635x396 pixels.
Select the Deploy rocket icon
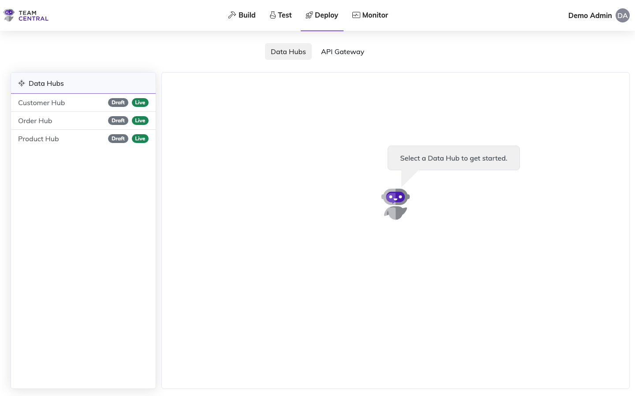[309, 15]
